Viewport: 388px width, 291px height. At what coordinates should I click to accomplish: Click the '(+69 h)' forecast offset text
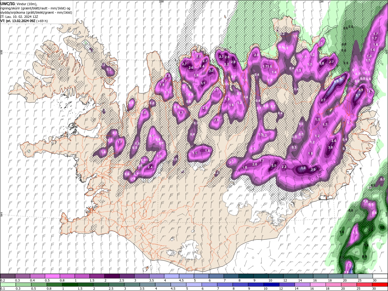[42, 21]
